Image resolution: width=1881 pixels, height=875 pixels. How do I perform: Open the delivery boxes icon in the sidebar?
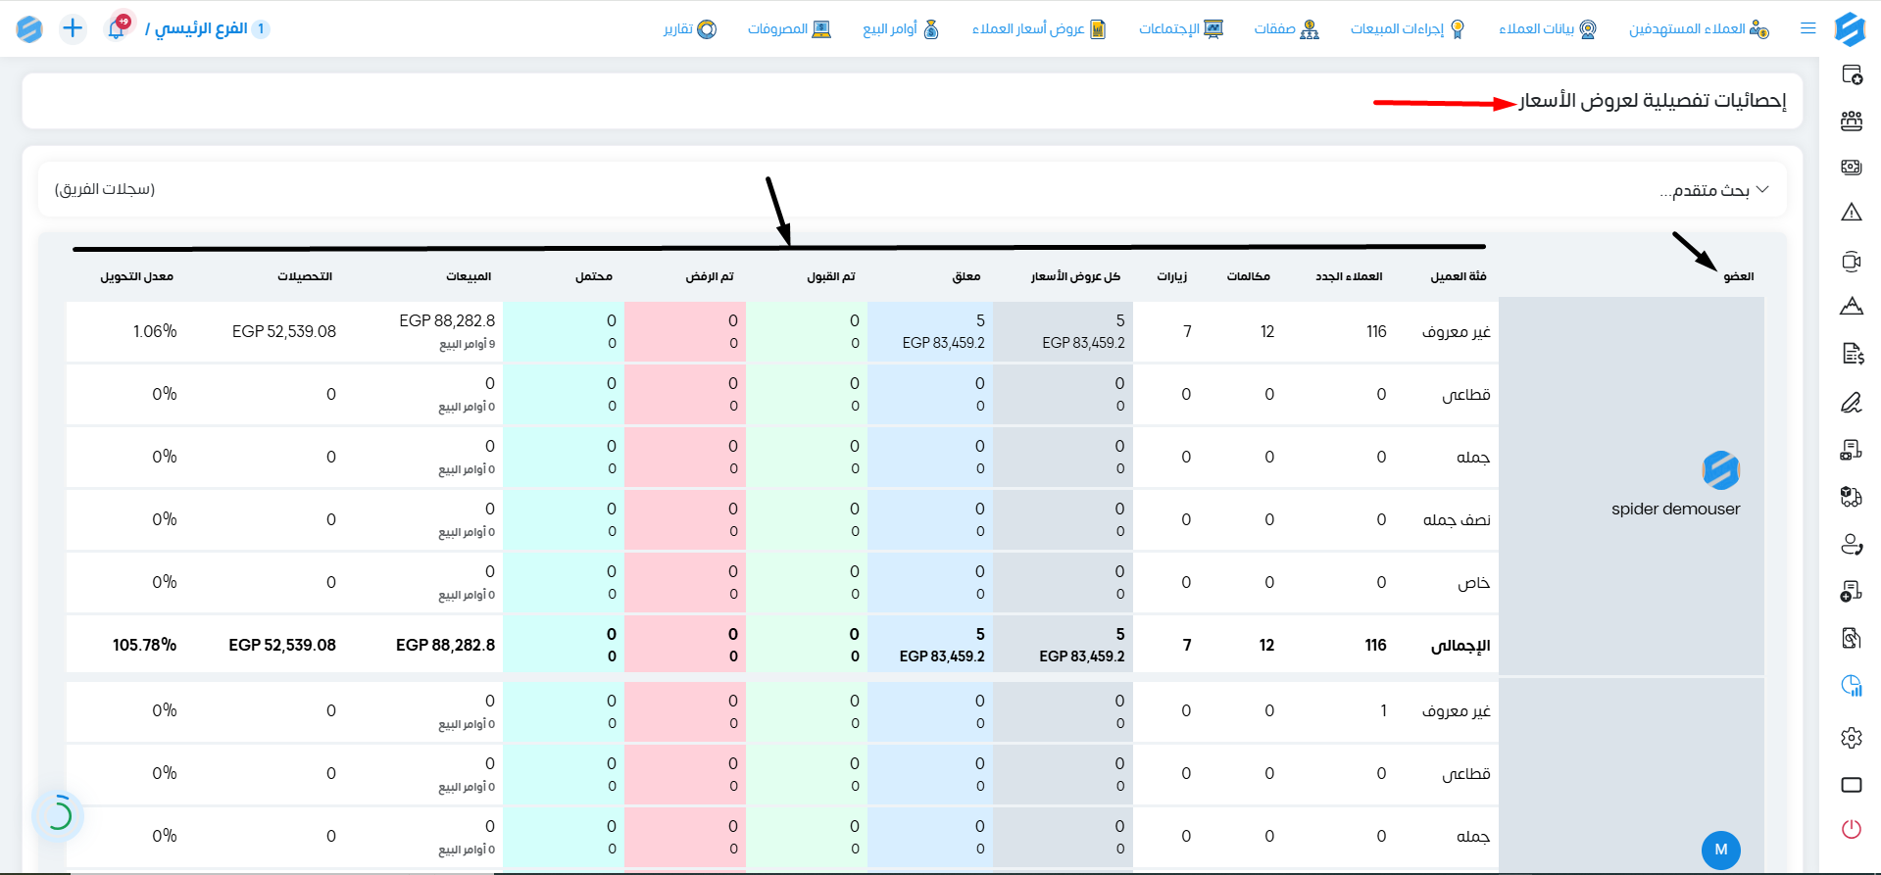(1852, 497)
